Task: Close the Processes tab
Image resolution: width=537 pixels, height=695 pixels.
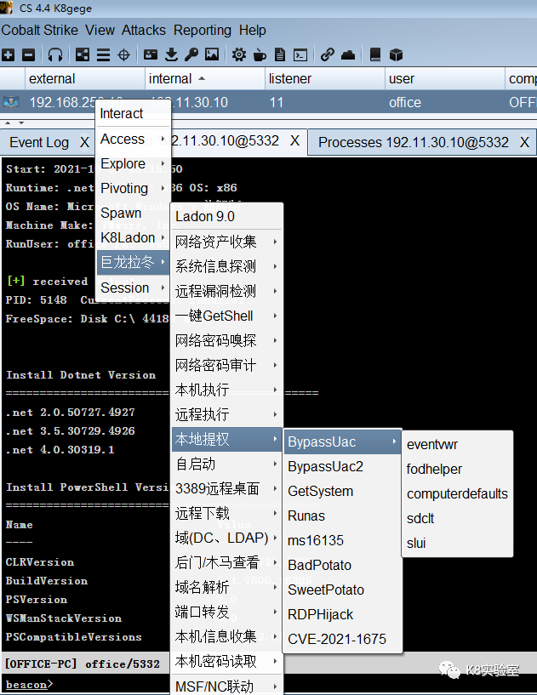Action: coord(524,142)
